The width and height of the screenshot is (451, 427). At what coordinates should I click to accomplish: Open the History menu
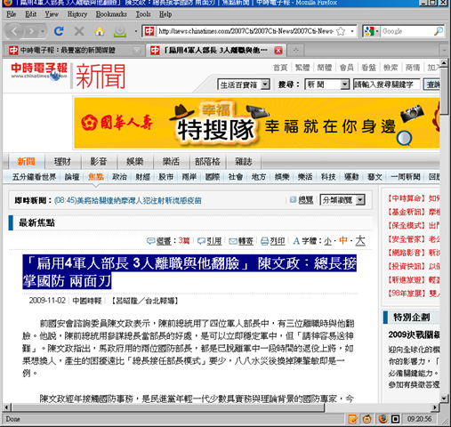click(x=77, y=14)
